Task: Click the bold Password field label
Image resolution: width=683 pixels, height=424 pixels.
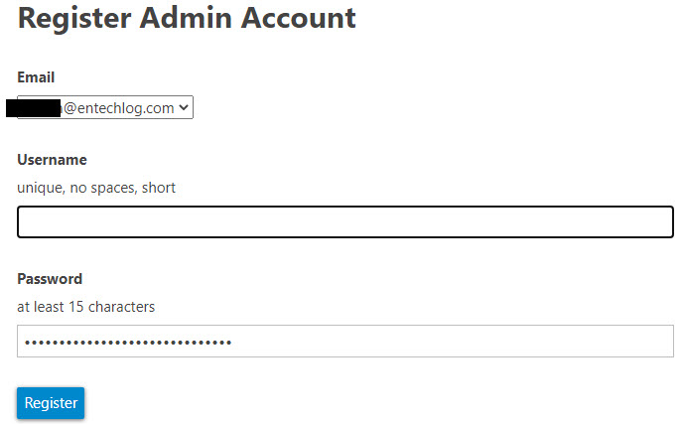Action: [x=50, y=279]
